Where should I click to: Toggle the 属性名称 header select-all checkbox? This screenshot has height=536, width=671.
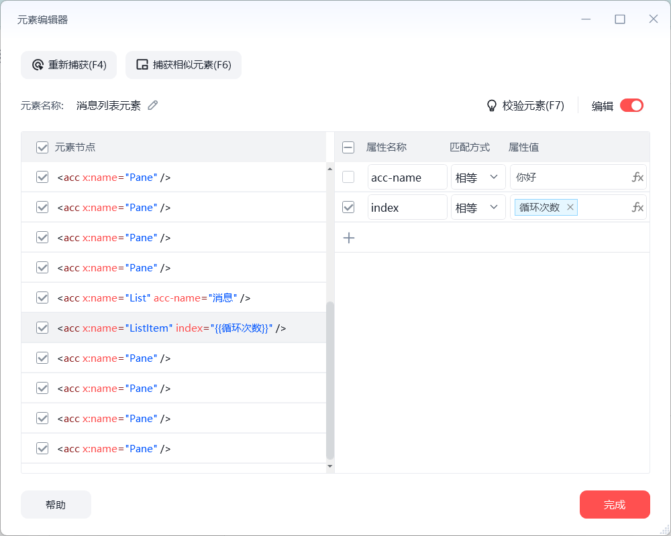(x=348, y=147)
